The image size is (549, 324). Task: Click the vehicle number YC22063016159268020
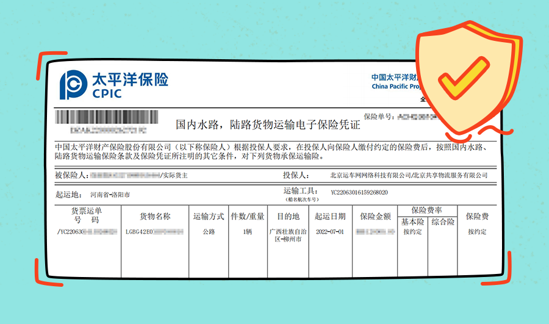(359, 192)
